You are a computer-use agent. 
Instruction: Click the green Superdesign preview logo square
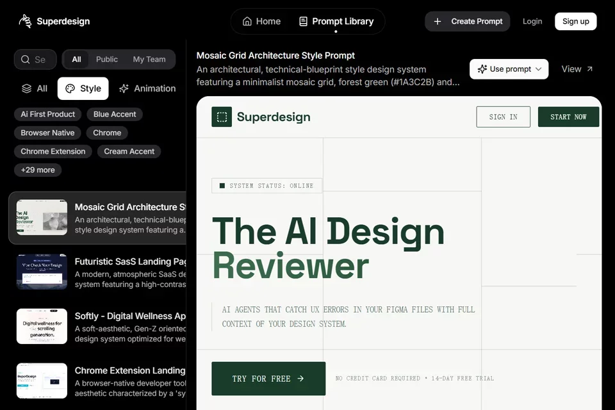(222, 117)
